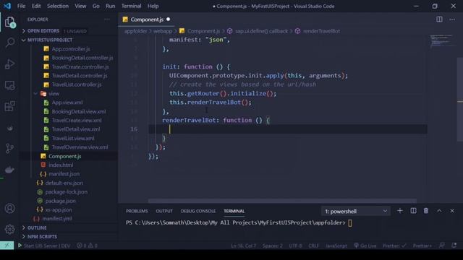Image resolution: width=463 pixels, height=260 pixels.
Task: Open TravelCreate.view.xml file
Action: [77, 121]
